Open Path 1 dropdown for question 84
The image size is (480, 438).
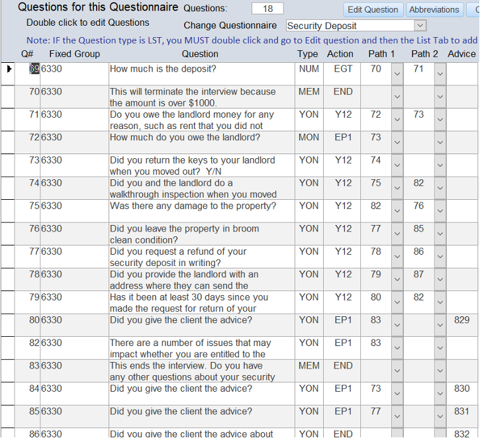397,394
